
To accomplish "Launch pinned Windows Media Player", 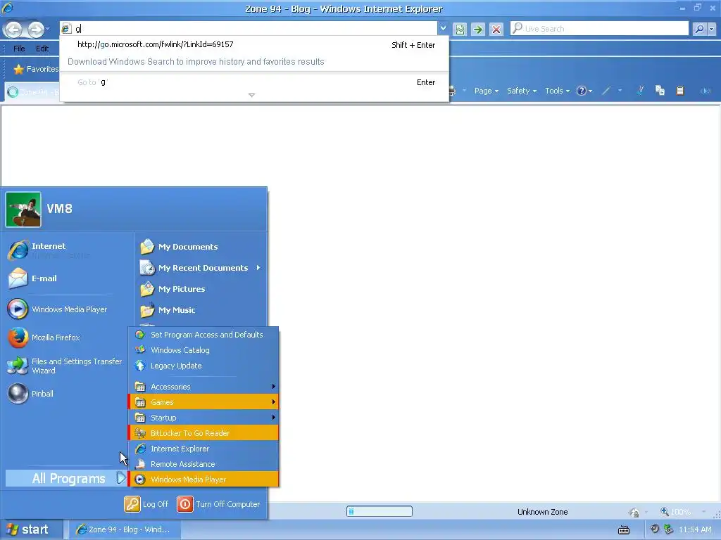I will pos(67,309).
